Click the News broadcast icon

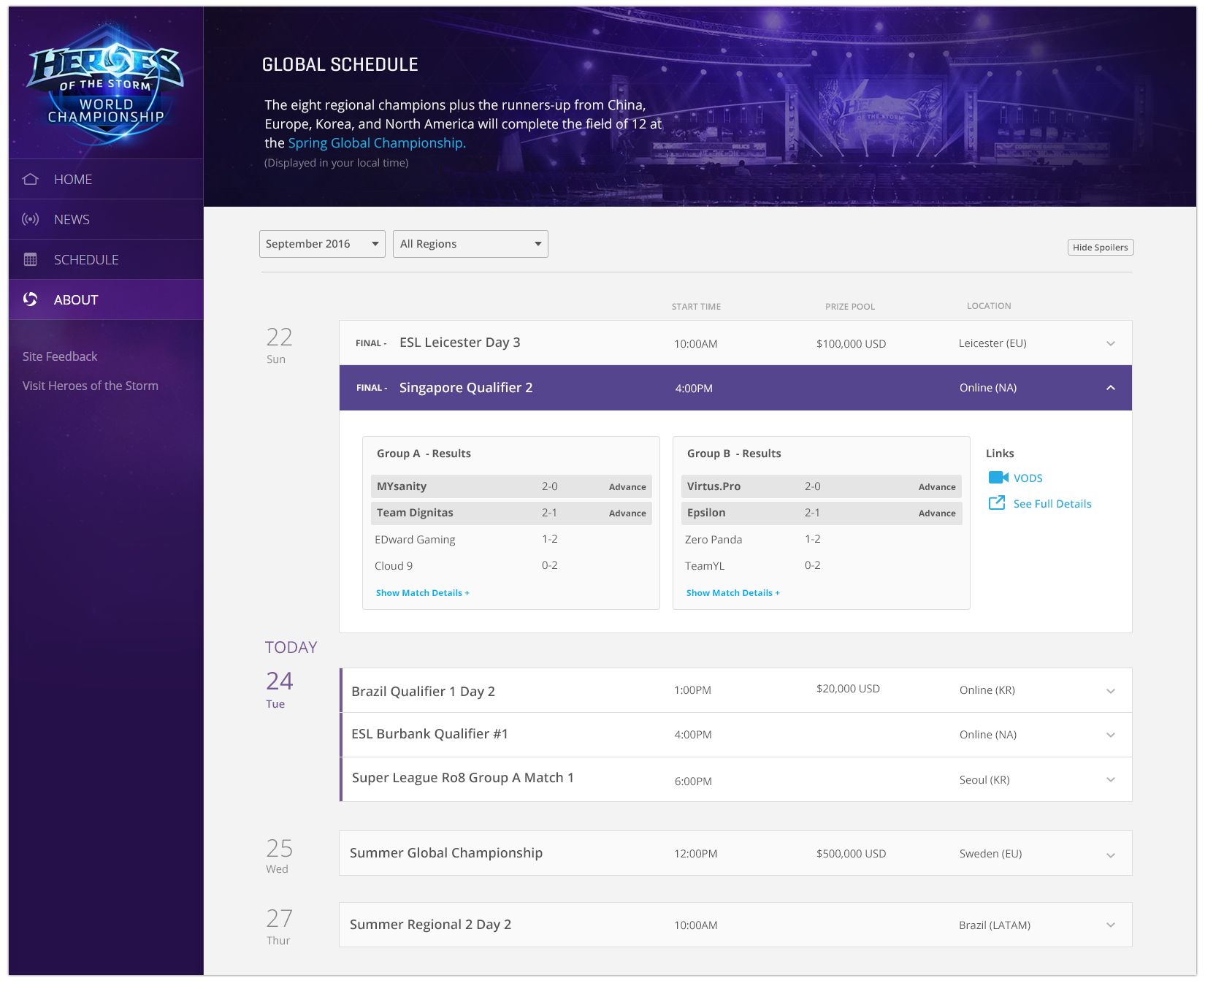(30, 219)
